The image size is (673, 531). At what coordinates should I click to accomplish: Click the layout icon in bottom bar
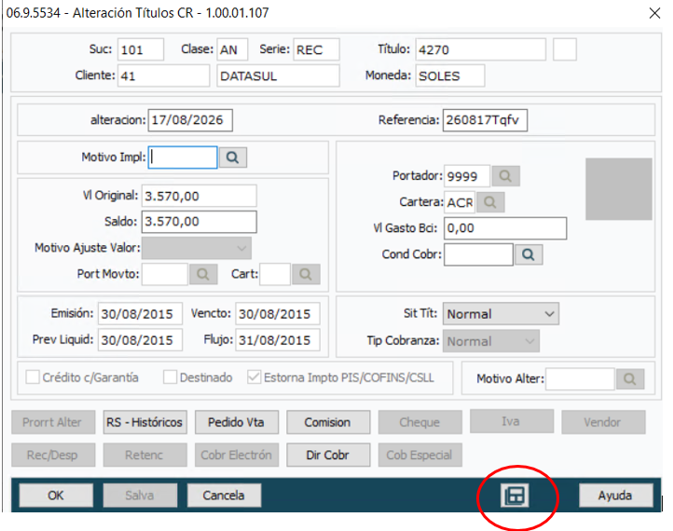click(x=515, y=496)
